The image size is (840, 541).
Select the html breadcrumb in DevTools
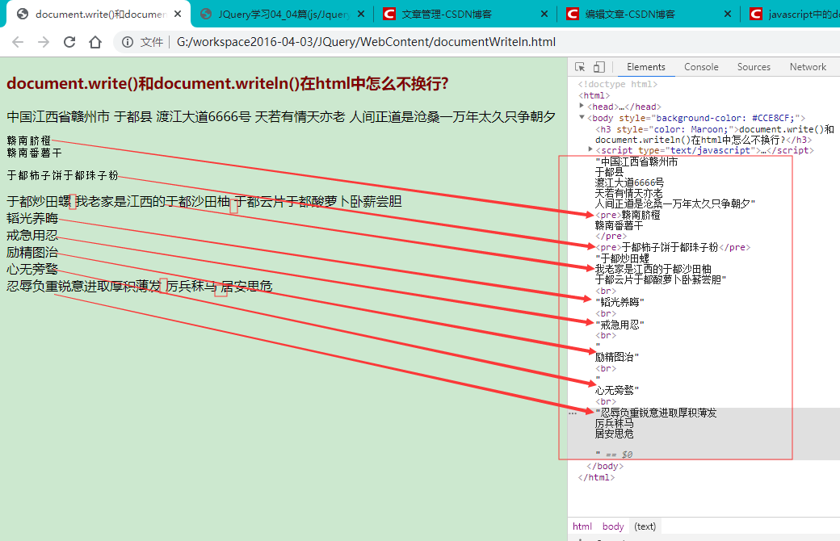pos(582,526)
